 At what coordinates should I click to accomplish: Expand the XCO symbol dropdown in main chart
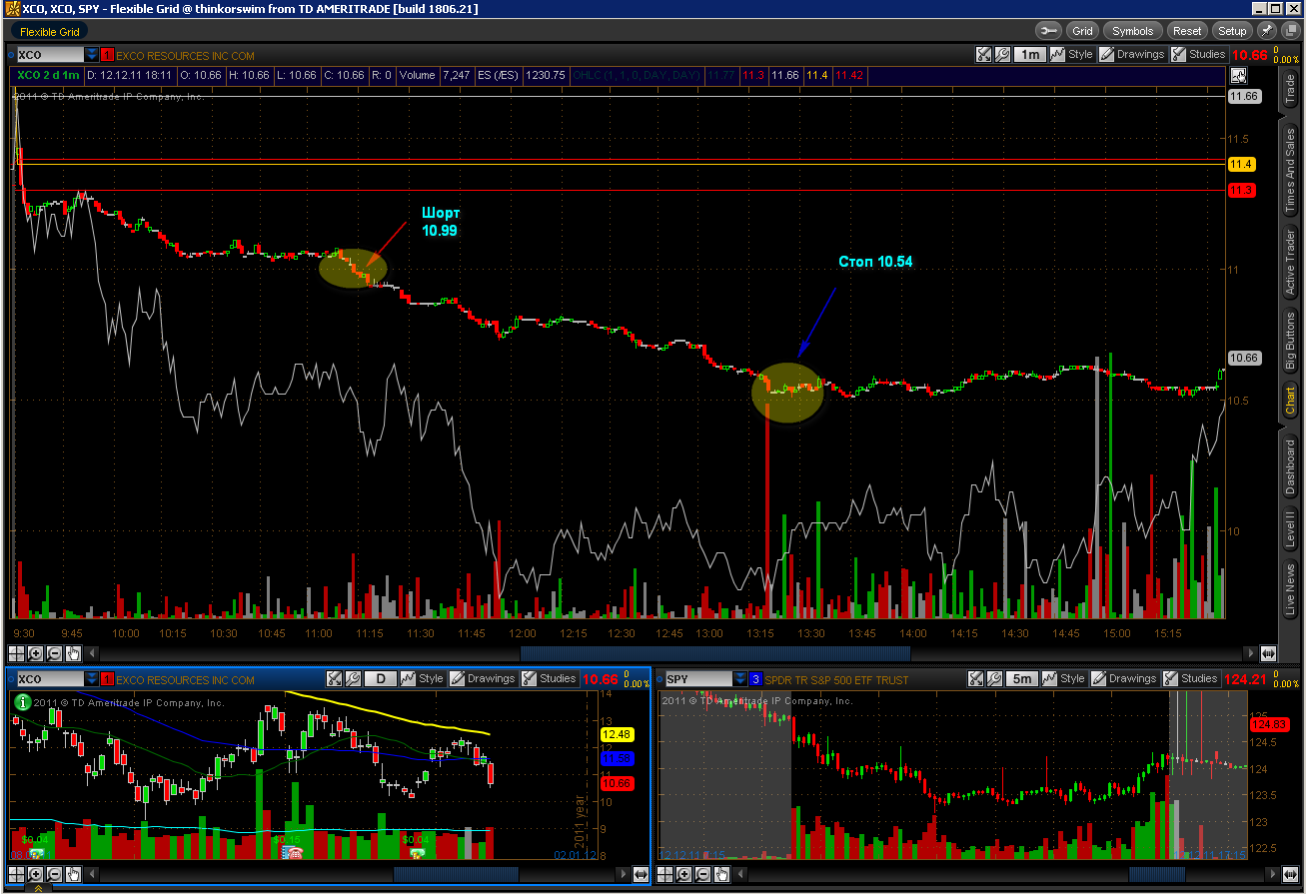92,55
